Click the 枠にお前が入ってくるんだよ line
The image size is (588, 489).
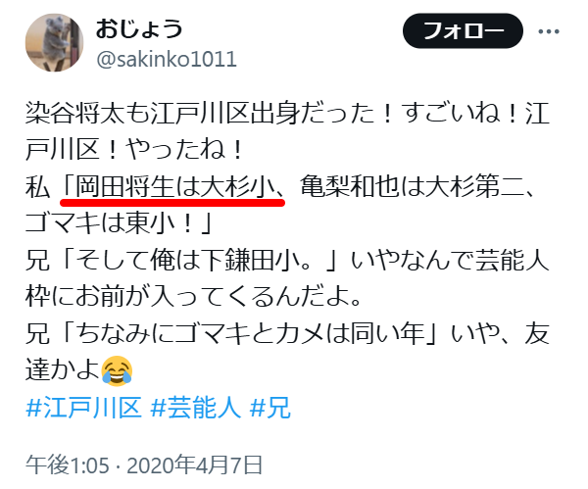coord(193,297)
